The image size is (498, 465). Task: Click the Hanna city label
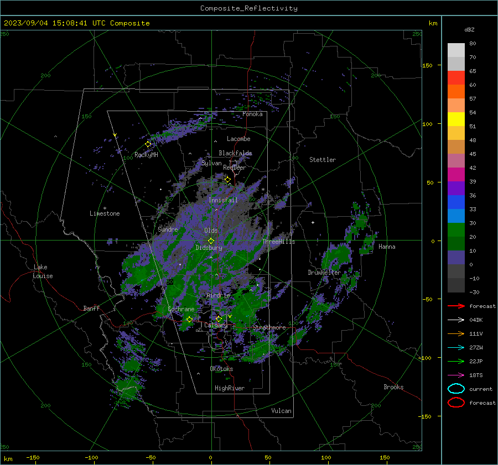tap(387, 247)
